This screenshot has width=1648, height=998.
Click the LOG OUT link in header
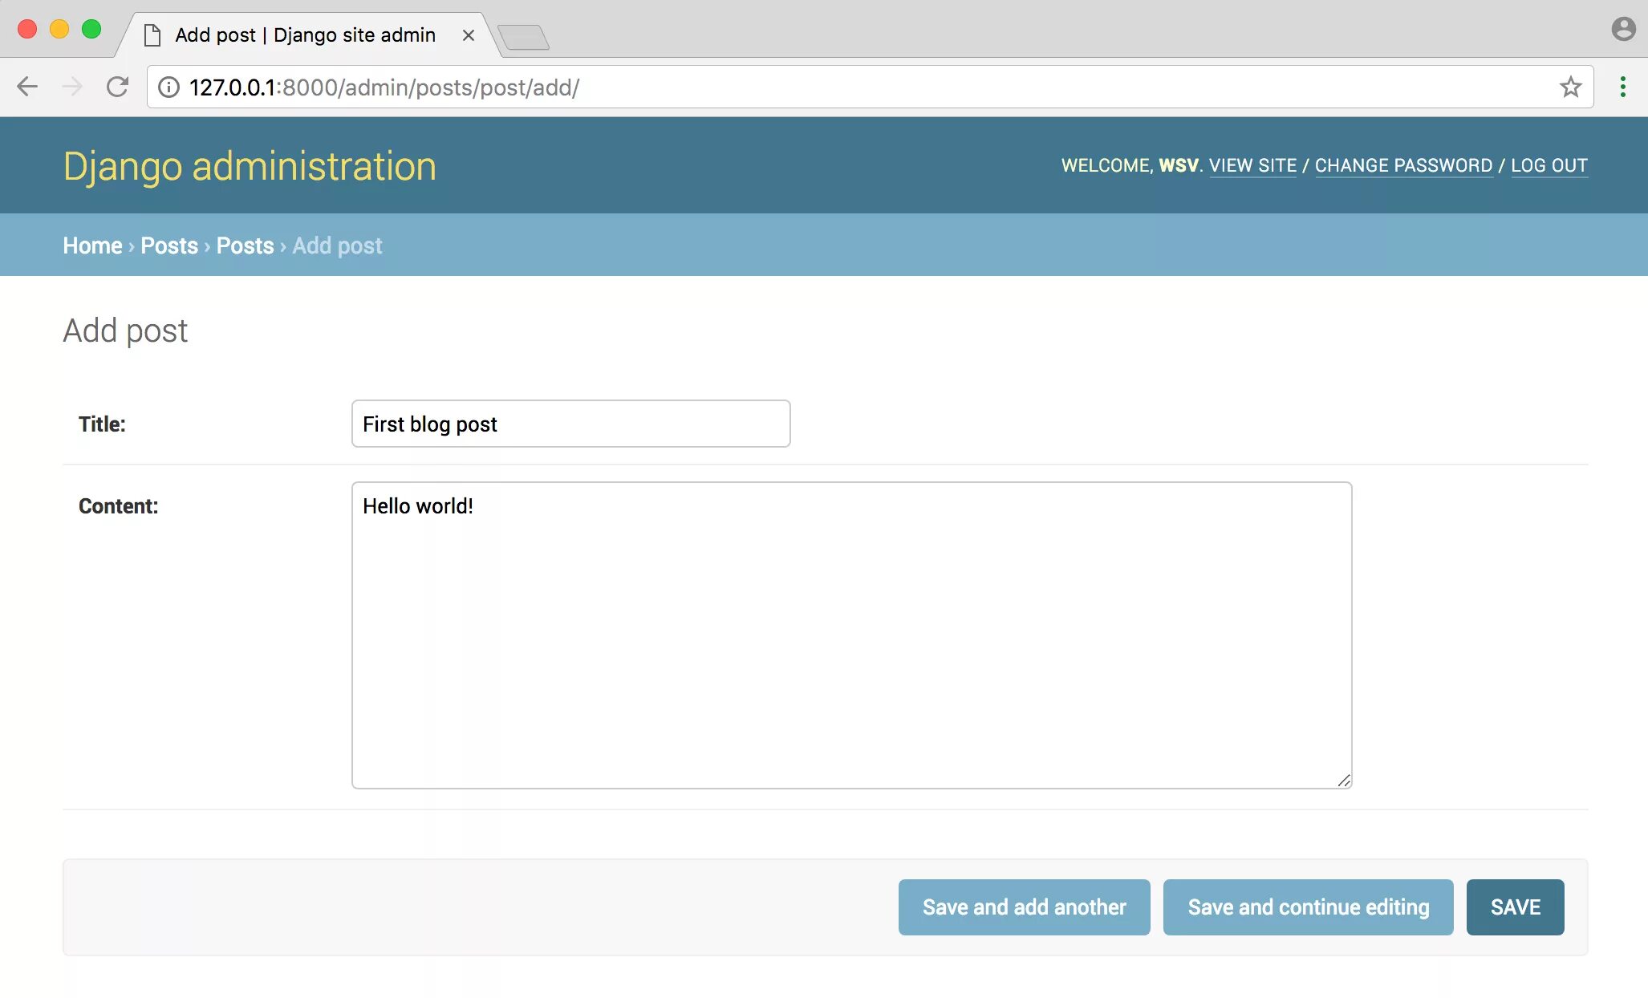[1549, 164]
